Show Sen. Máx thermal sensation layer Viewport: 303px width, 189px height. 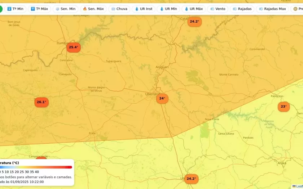tap(93, 9)
